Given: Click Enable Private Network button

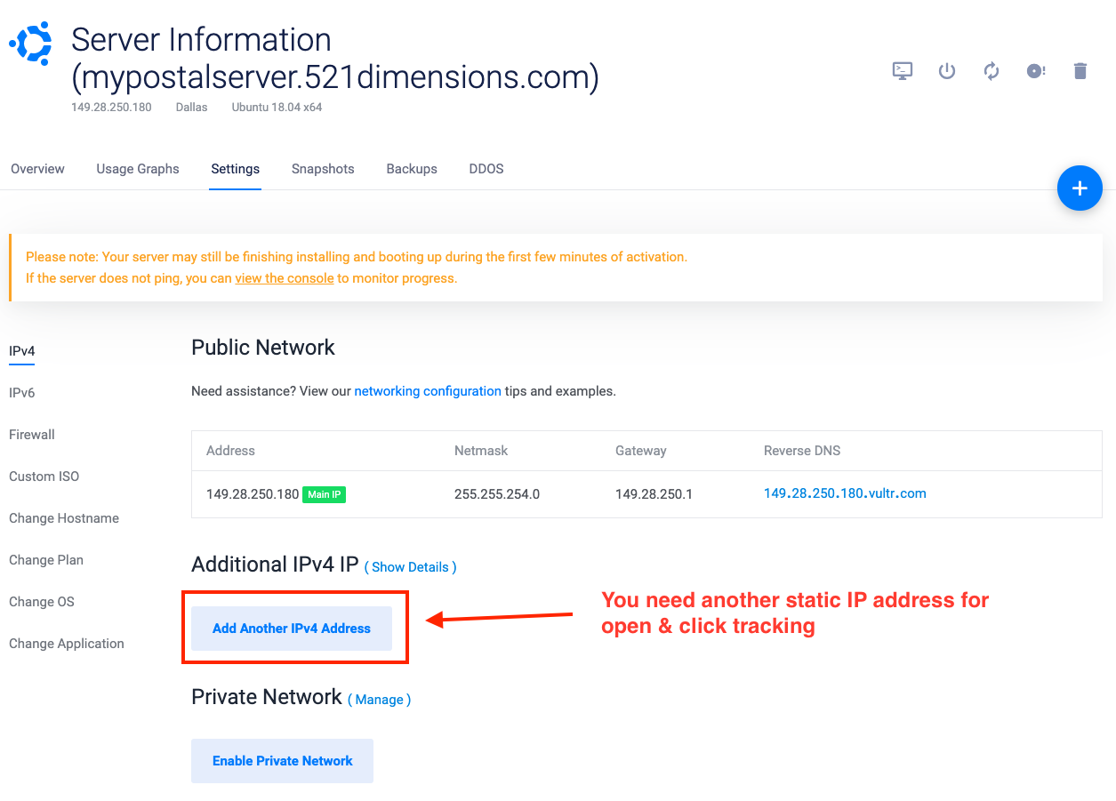Looking at the screenshot, I should click(x=283, y=761).
